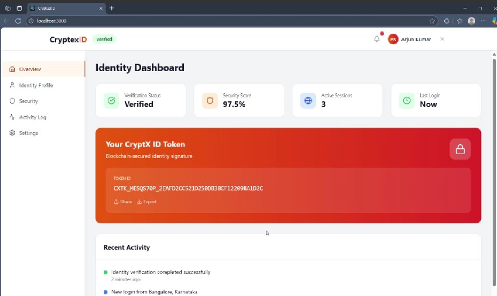Select the CXTK token ID string
The width and height of the screenshot is (497, 296).
click(x=188, y=188)
